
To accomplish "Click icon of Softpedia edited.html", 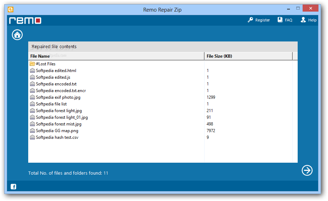I will (32, 71).
